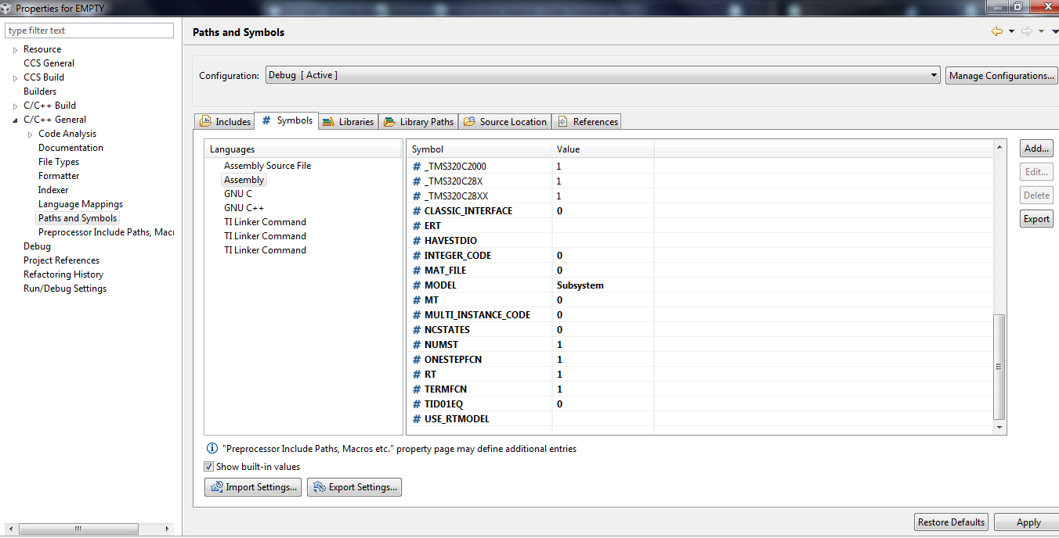Screen dimensions: 1059x538
Task: Open Builders settings page
Action: tap(40, 91)
